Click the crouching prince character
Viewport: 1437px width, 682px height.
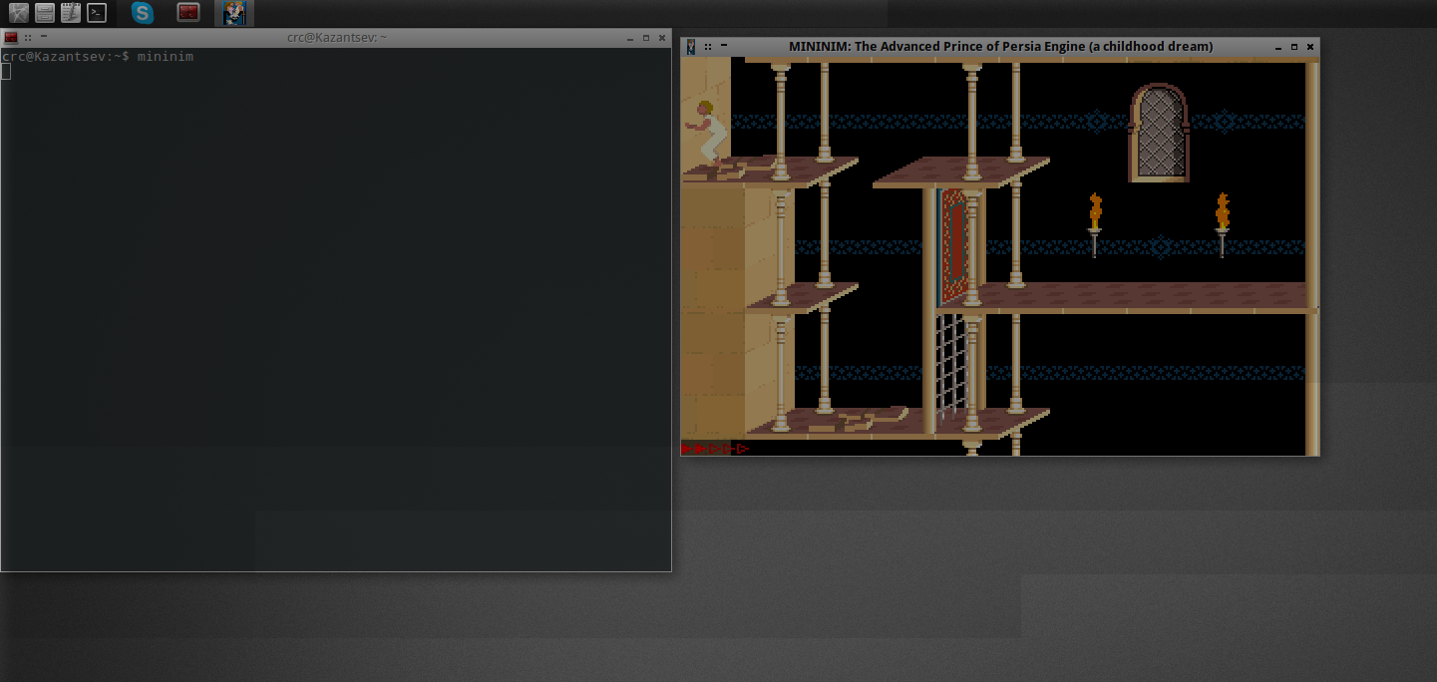click(x=707, y=132)
